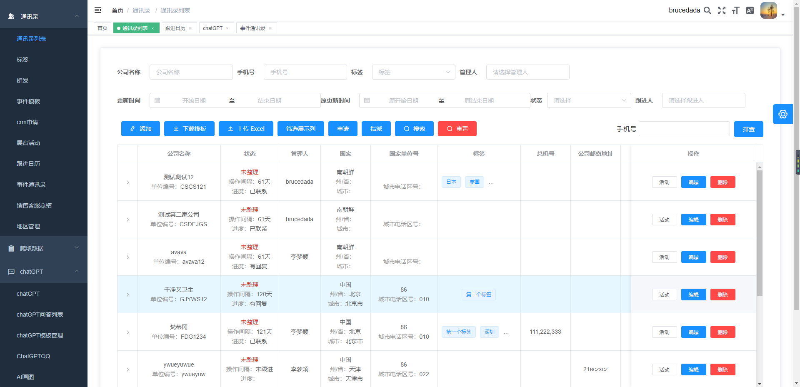This screenshot has height=387, width=800.
Task: Expand the 梵蒂冈 row
Action: click(128, 332)
